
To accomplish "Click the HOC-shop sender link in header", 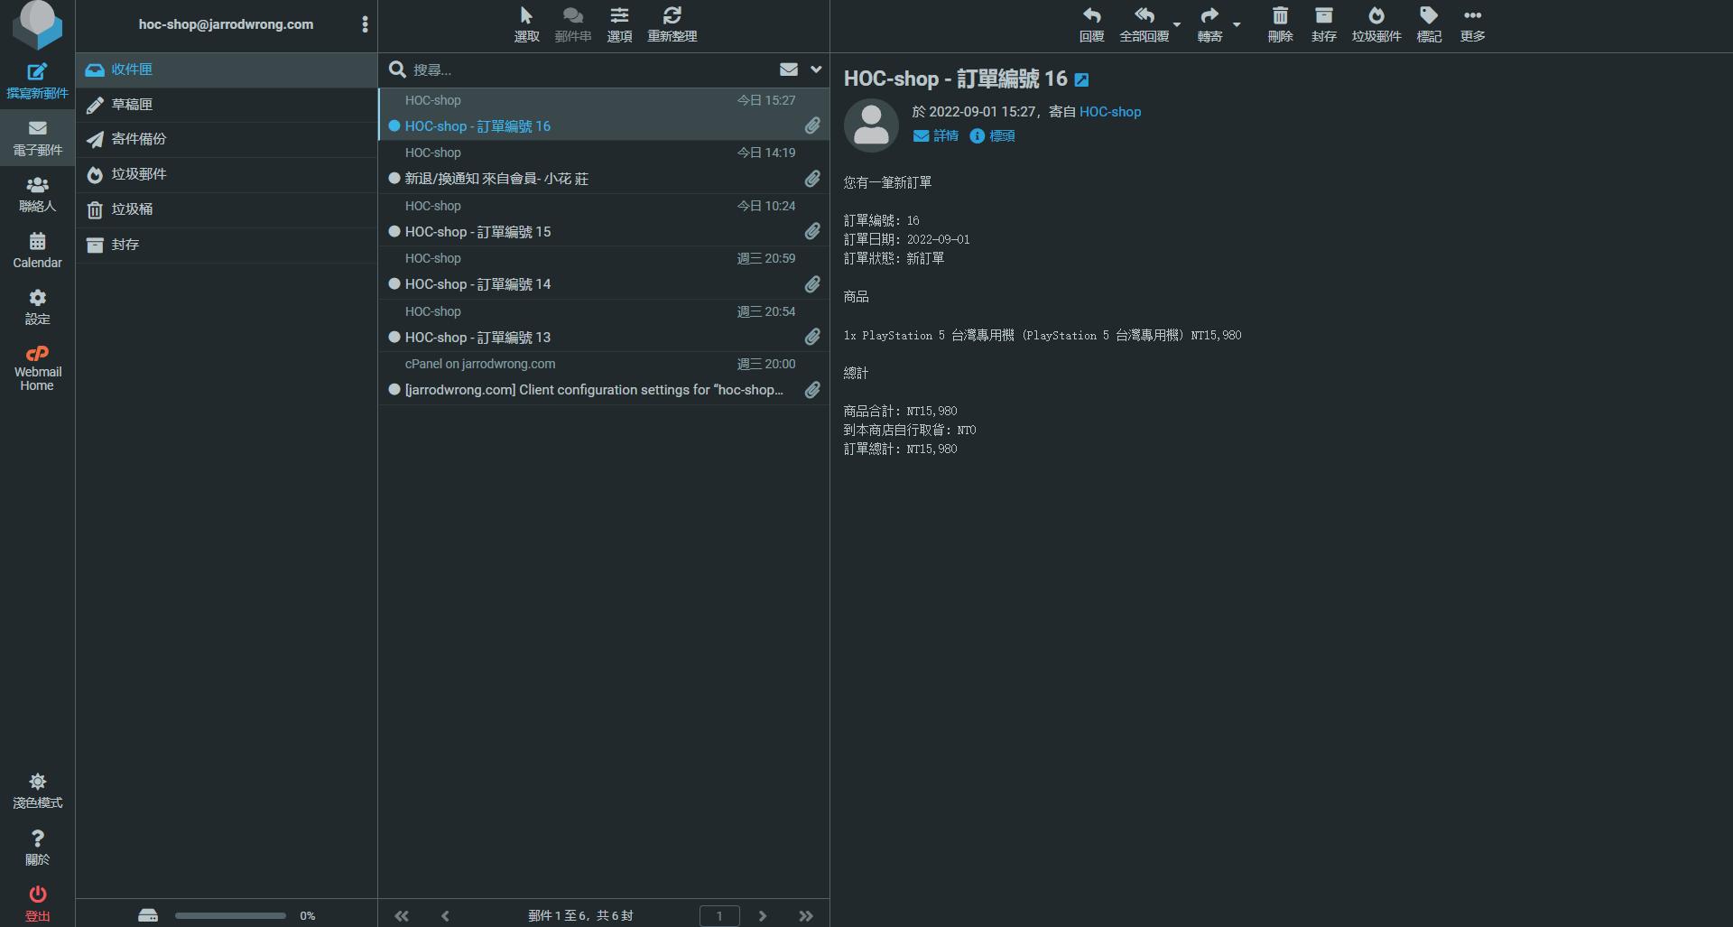I will (1110, 112).
